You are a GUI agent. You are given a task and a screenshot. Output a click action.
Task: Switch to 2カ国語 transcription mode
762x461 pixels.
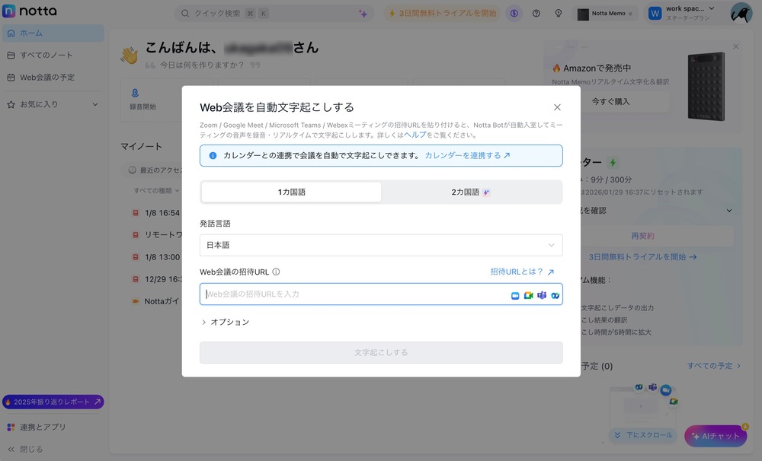click(x=472, y=192)
